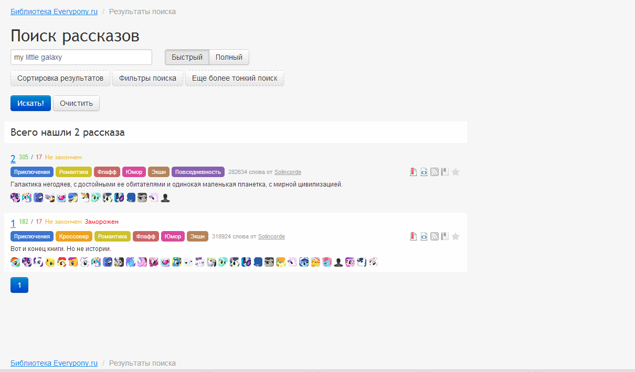The width and height of the screenshot is (635, 372).
Task: Select Повседневность tag on story 2
Action: [x=198, y=172]
